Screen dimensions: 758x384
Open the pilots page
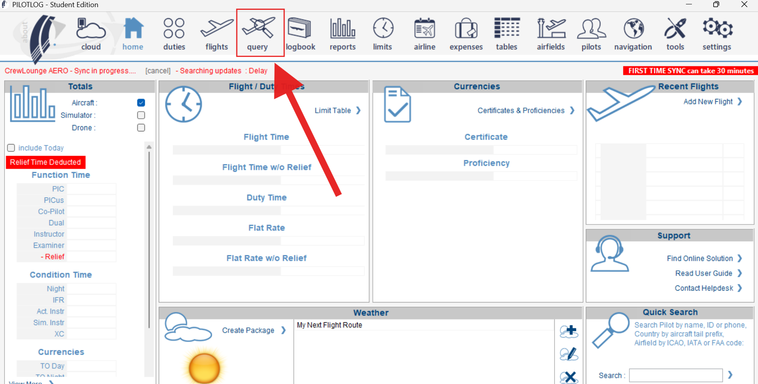[591, 34]
